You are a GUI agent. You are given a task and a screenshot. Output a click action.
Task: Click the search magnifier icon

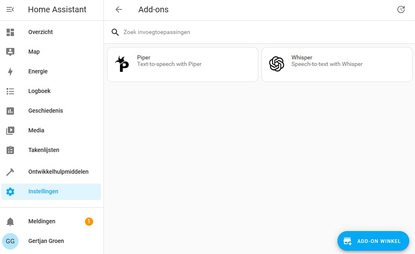coord(115,32)
